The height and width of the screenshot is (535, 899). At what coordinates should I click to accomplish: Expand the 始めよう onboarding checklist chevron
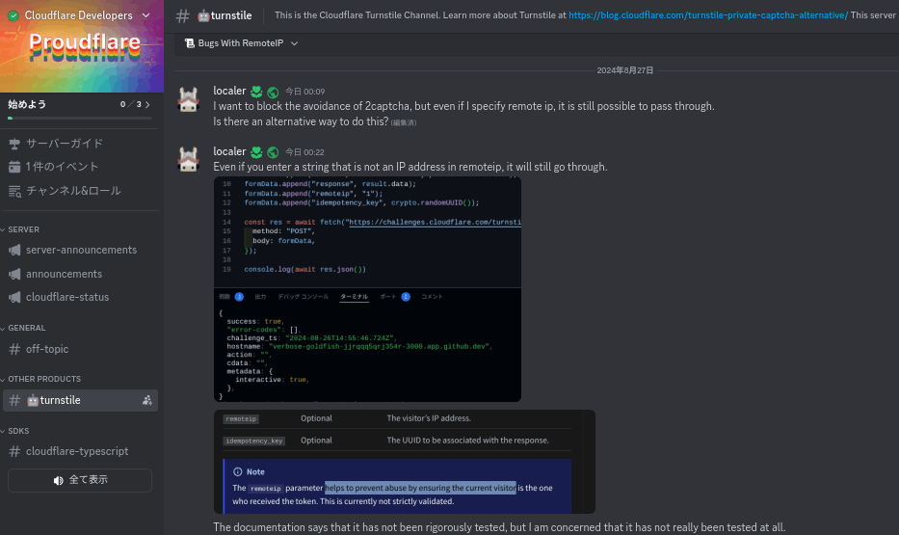click(x=148, y=104)
